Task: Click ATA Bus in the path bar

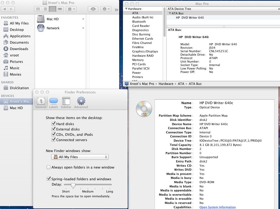Action: click(195, 84)
